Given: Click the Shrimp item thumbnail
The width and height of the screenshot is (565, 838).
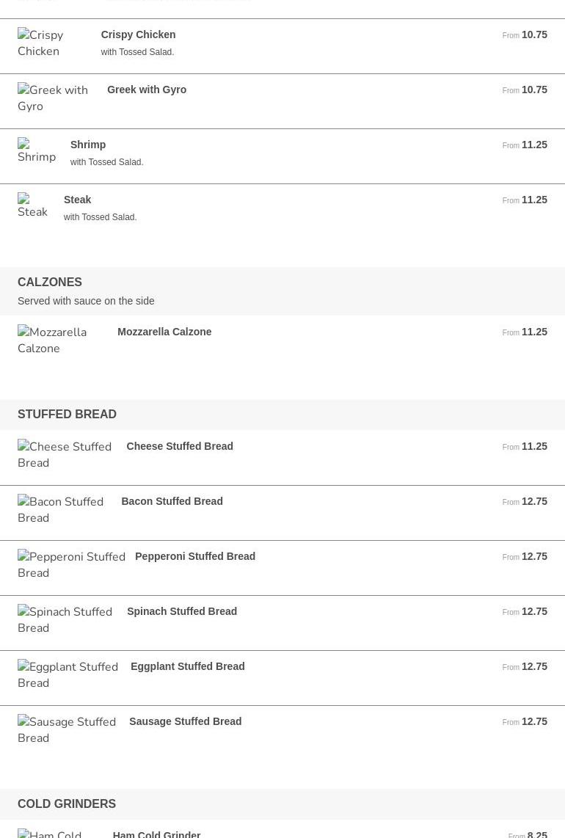Looking at the screenshot, I should point(37,151).
